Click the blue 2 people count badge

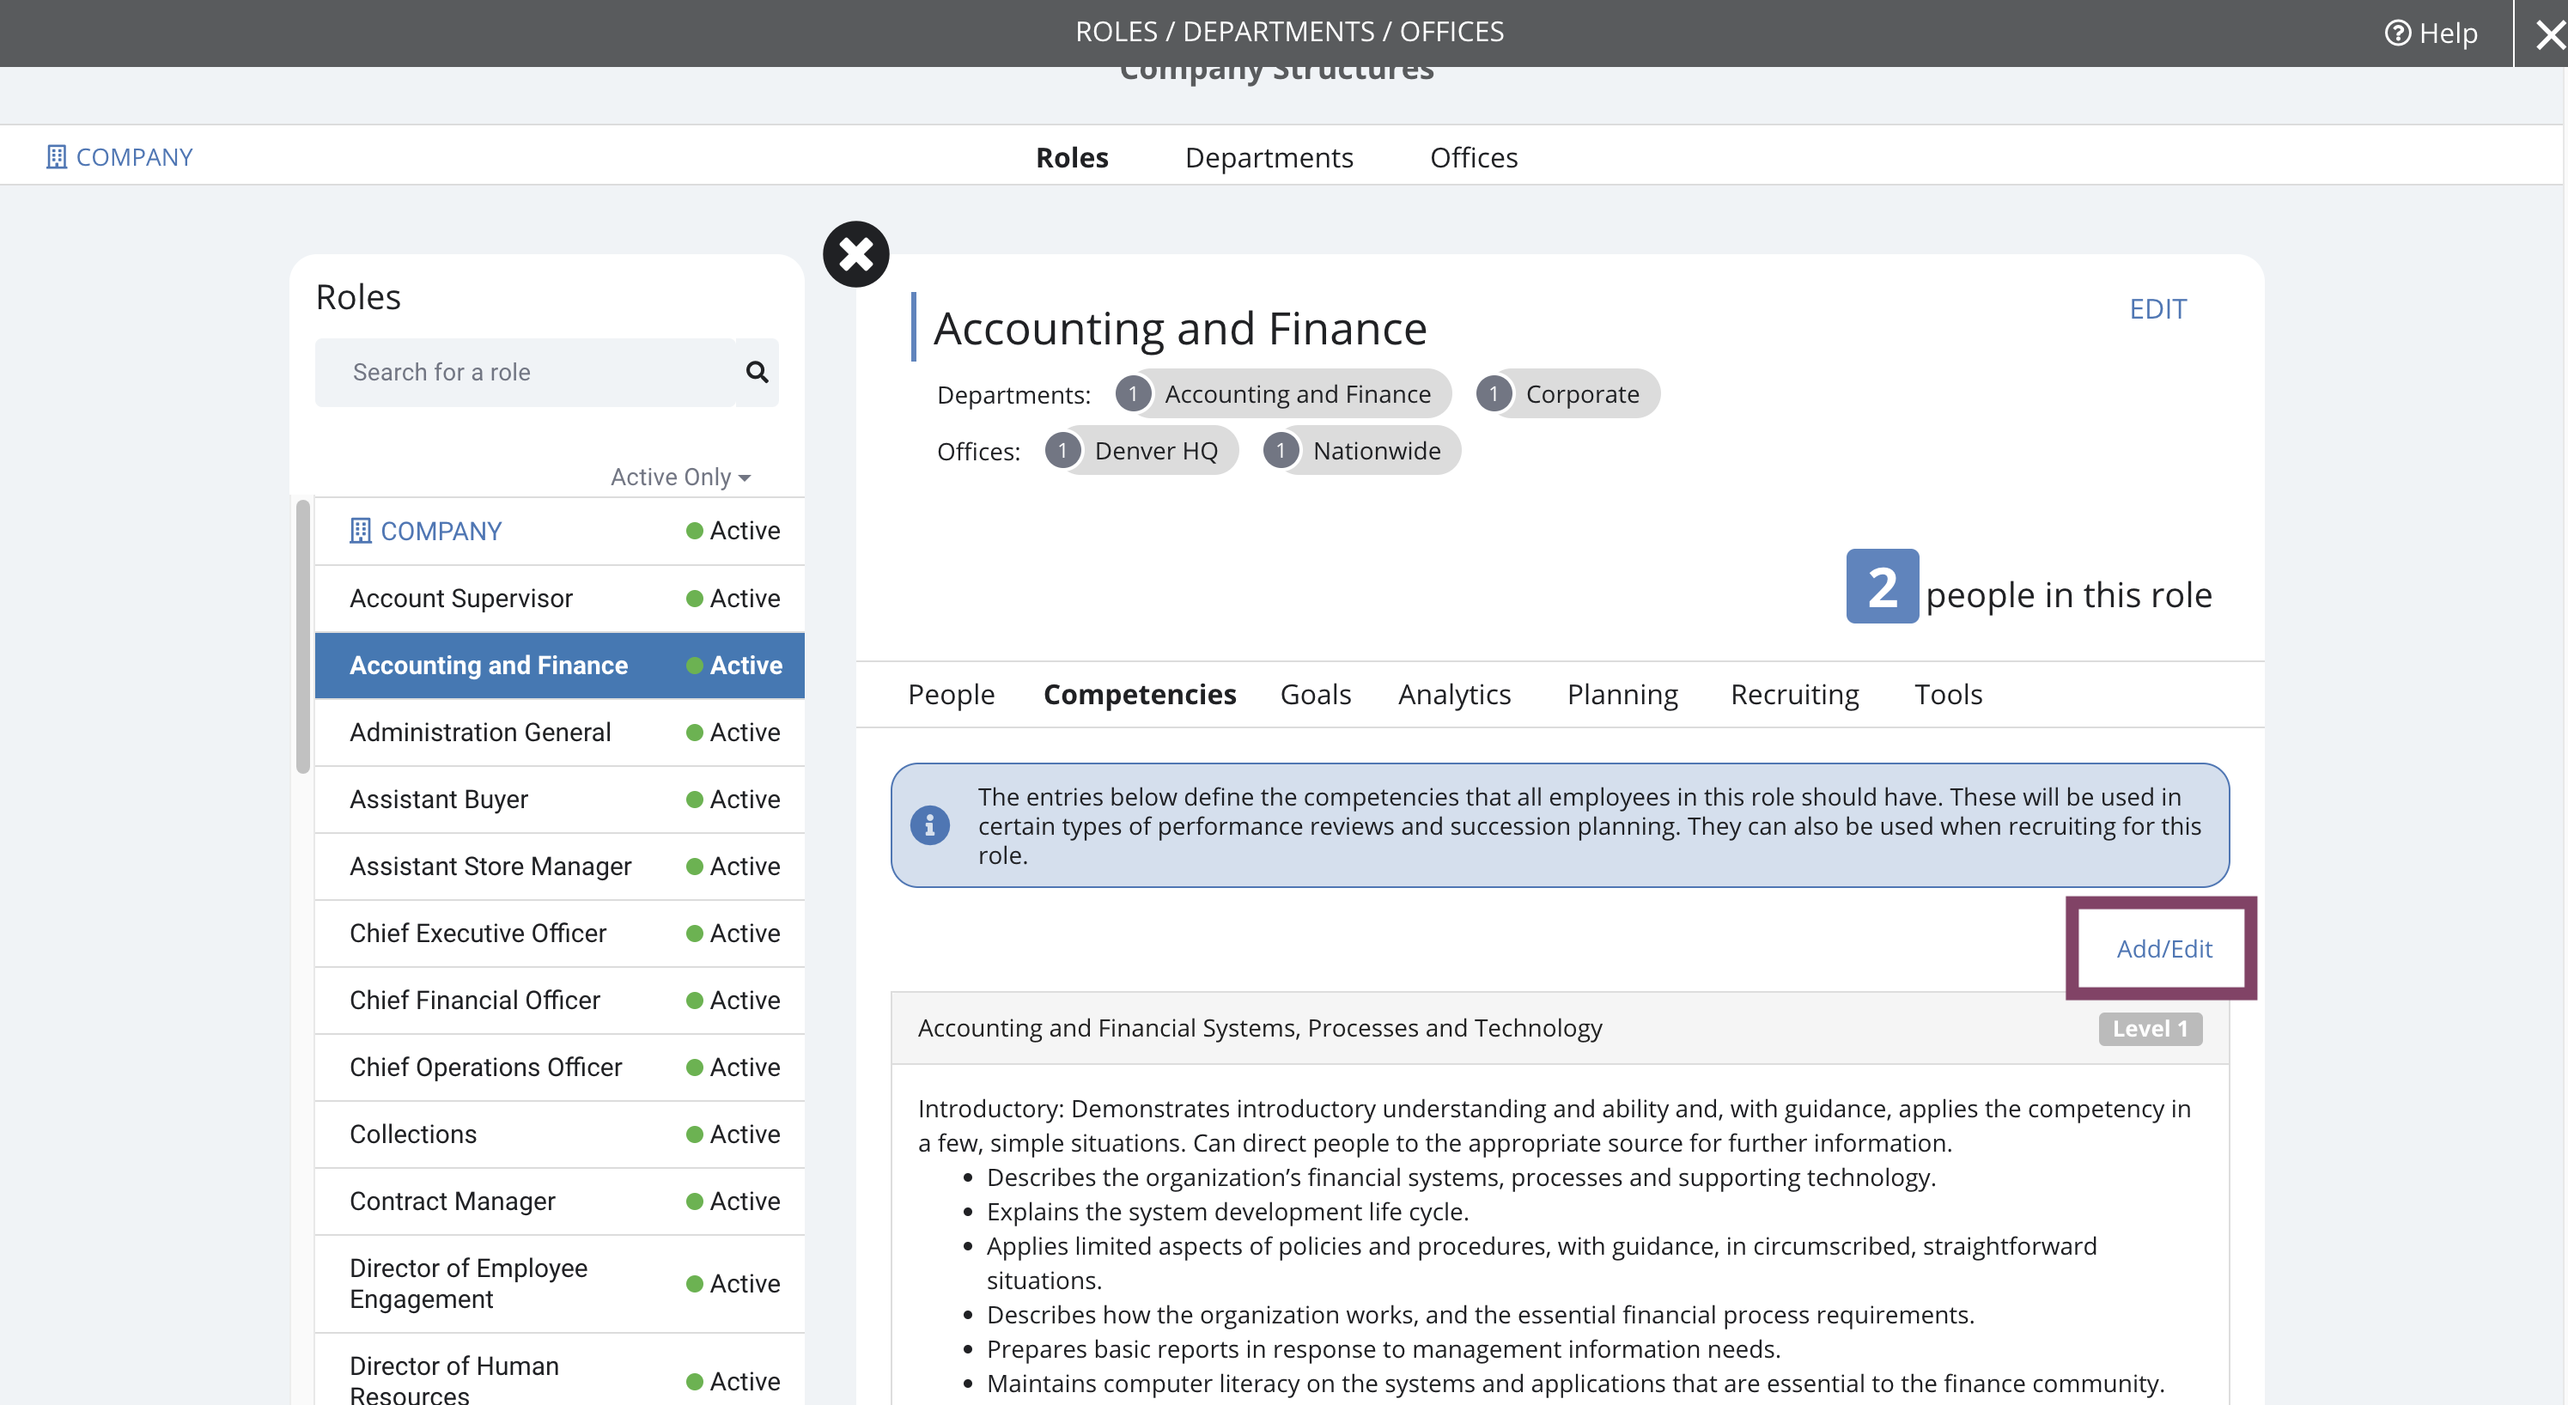click(1882, 587)
